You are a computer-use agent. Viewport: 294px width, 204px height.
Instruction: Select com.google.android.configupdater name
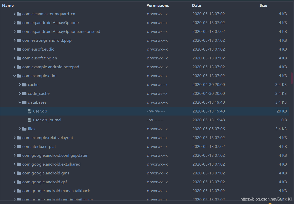pyautogui.click(x=55, y=155)
